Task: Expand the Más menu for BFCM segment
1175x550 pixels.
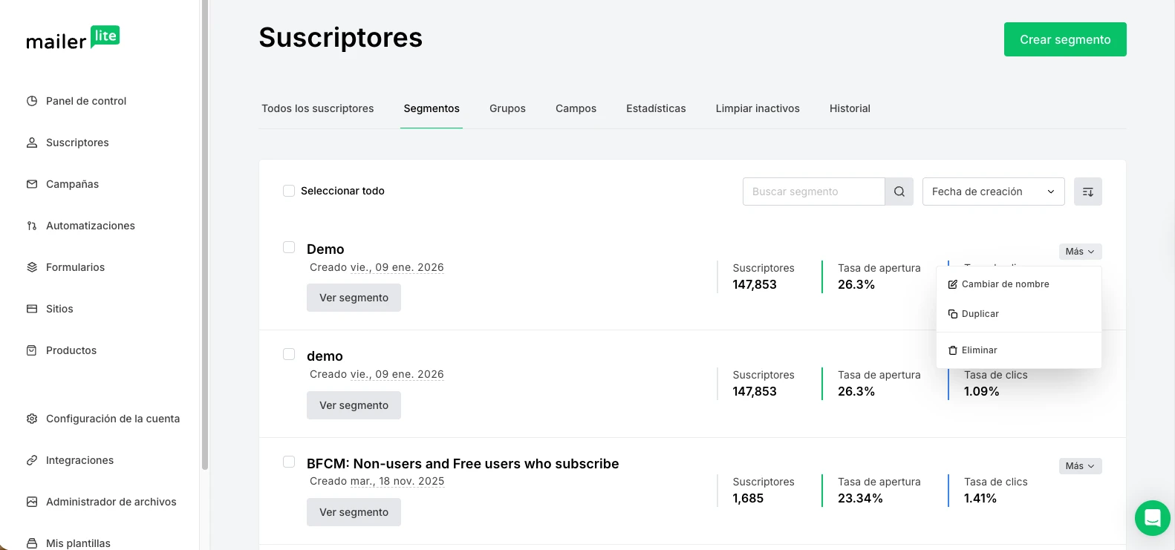Action: (x=1080, y=466)
